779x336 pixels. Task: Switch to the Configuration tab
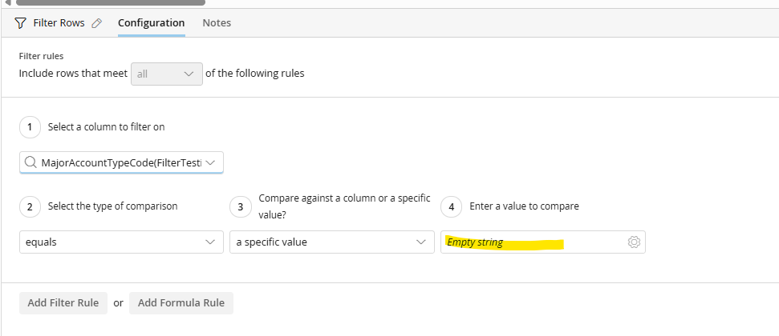(151, 23)
